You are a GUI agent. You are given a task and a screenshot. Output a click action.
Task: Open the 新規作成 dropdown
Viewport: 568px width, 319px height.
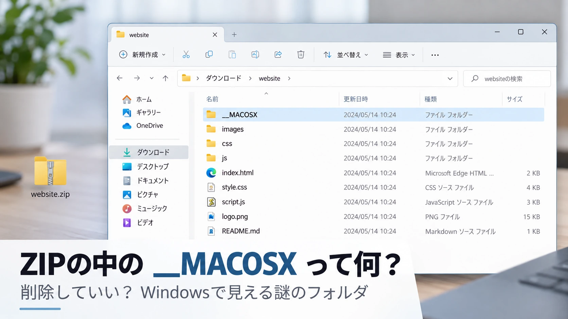coord(142,55)
